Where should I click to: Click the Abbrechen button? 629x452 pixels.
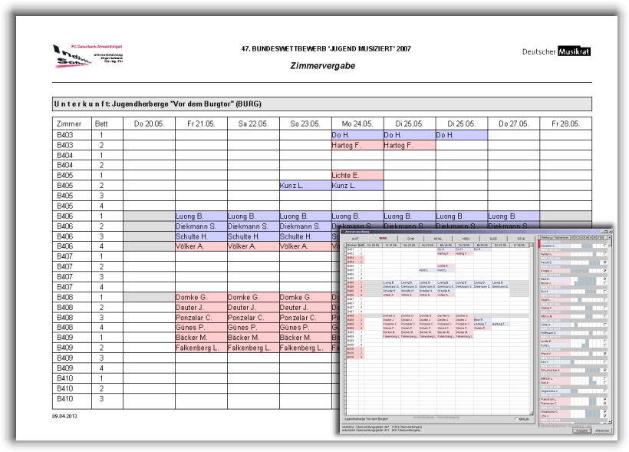tap(601, 430)
